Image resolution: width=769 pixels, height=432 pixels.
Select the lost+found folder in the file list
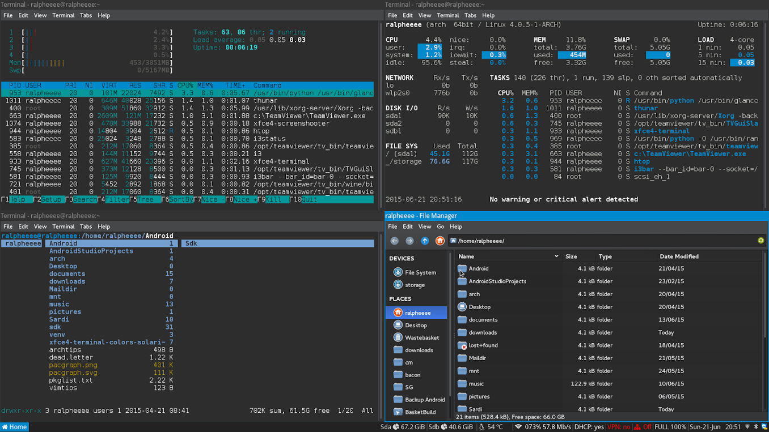click(483, 345)
